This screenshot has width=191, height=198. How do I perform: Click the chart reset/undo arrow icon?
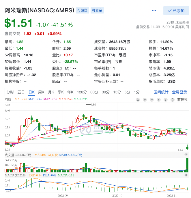click(x=138, y=100)
